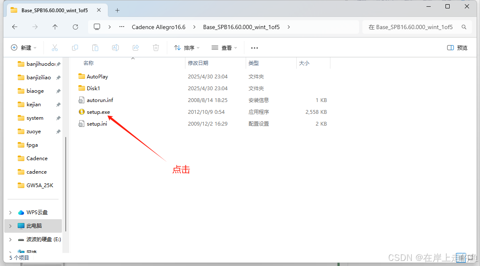Open the 新建 dropdown menu
The image size is (480, 266).
click(x=24, y=48)
